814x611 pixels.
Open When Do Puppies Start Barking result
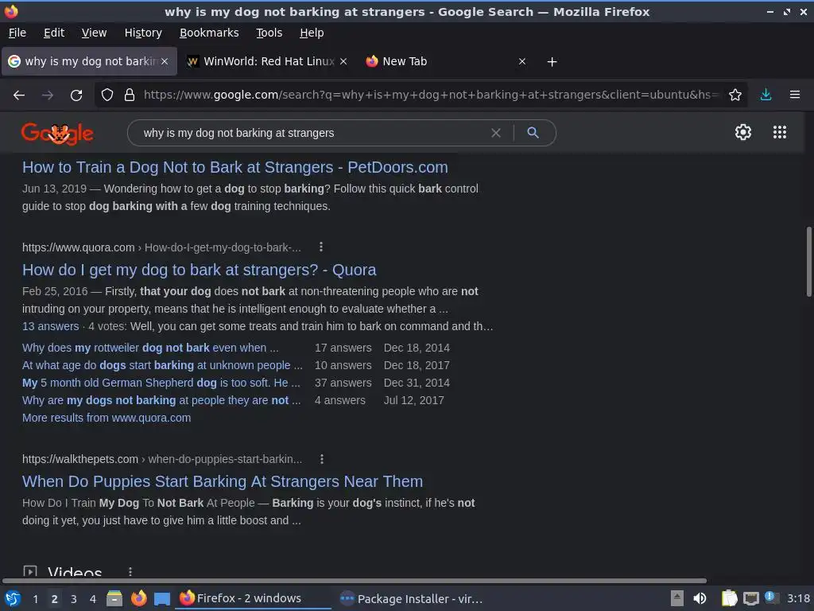click(x=223, y=481)
